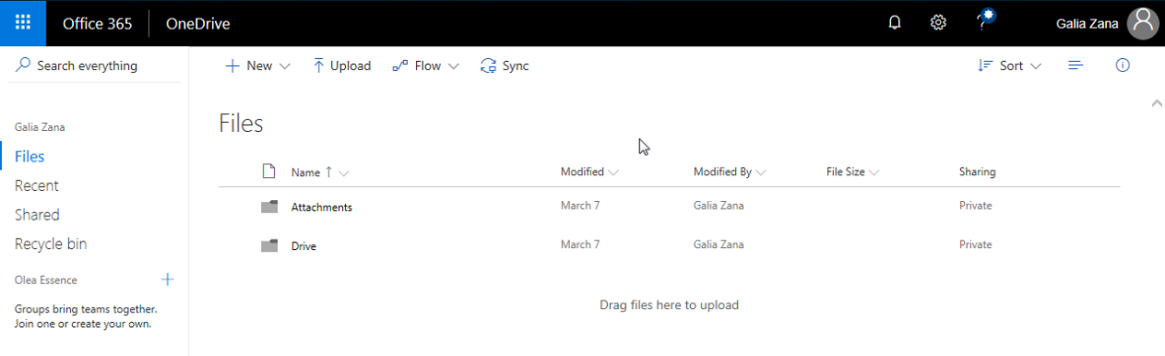This screenshot has width=1165, height=356.
Task: Open the settings gear
Action: point(938,23)
